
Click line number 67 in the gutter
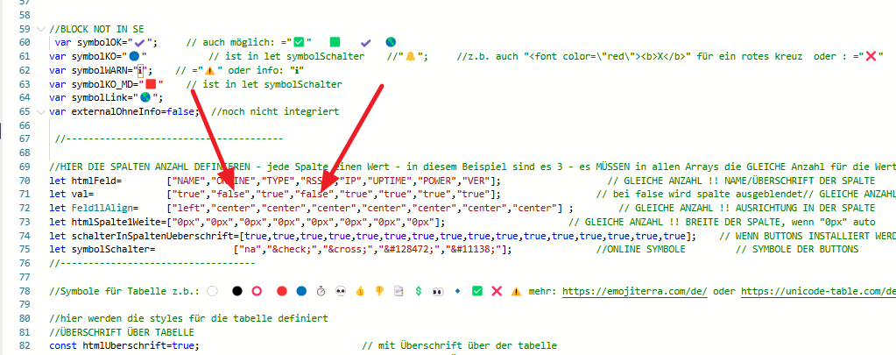[x=24, y=138]
